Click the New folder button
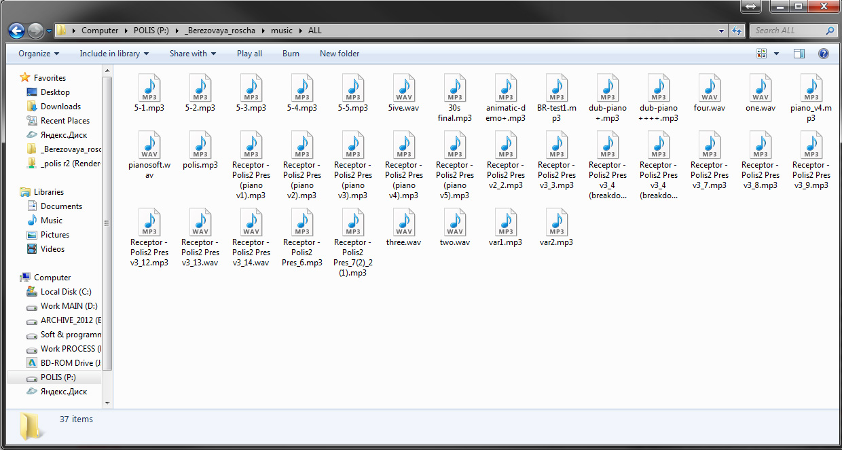The image size is (842, 450). point(340,54)
